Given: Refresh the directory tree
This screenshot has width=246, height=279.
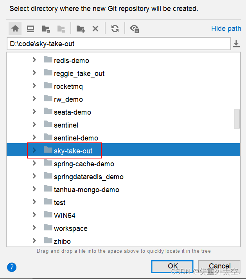Looking at the screenshot, I should [x=115, y=29].
